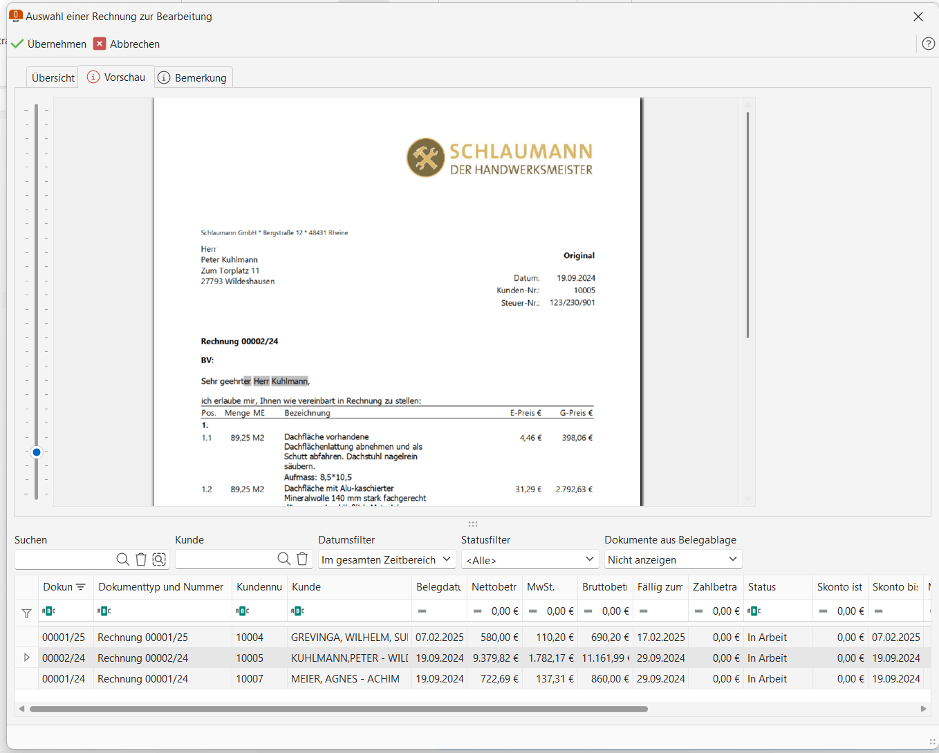This screenshot has width=939, height=753.
Task: Click the equals operator icon under Fällig zum
Action: point(643,611)
